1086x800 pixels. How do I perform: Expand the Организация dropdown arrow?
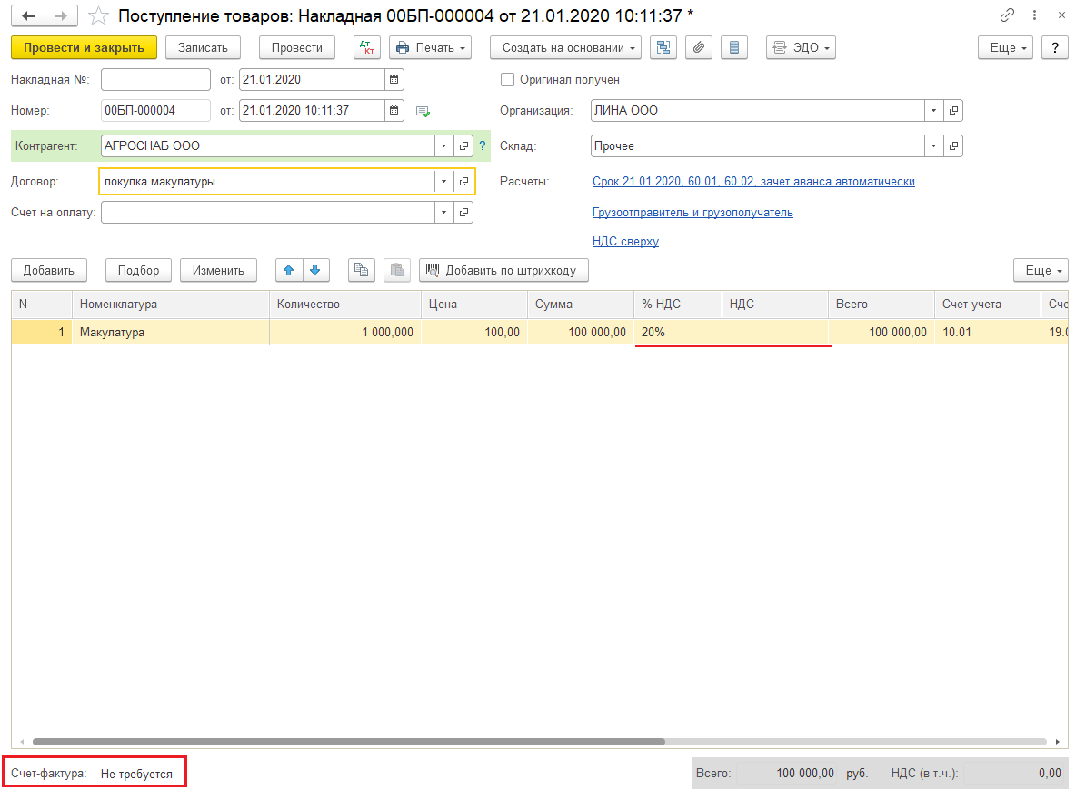(934, 111)
